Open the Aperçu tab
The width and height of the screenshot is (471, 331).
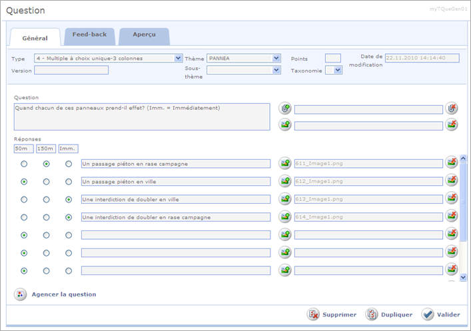(x=145, y=35)
